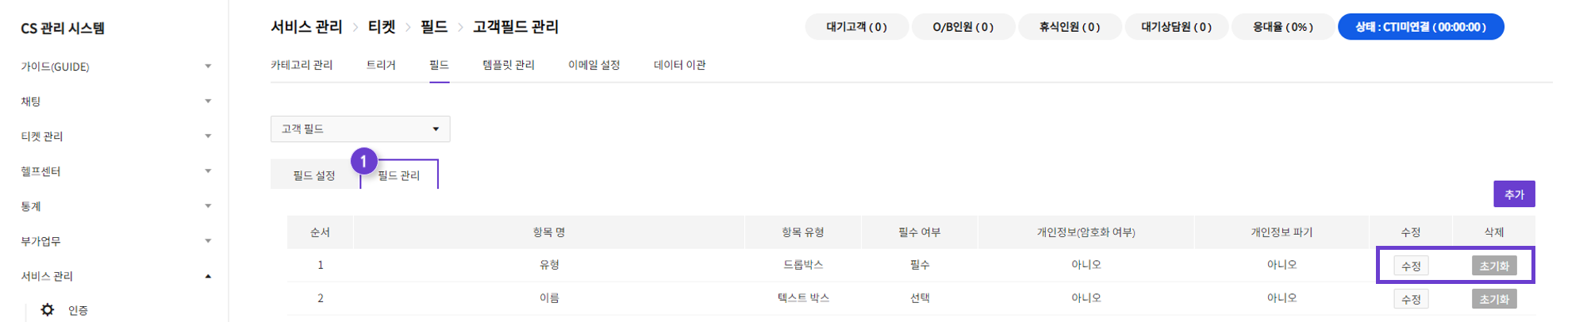Expand the 채팅 sidebar menu arrow

[x=208, y=102]
